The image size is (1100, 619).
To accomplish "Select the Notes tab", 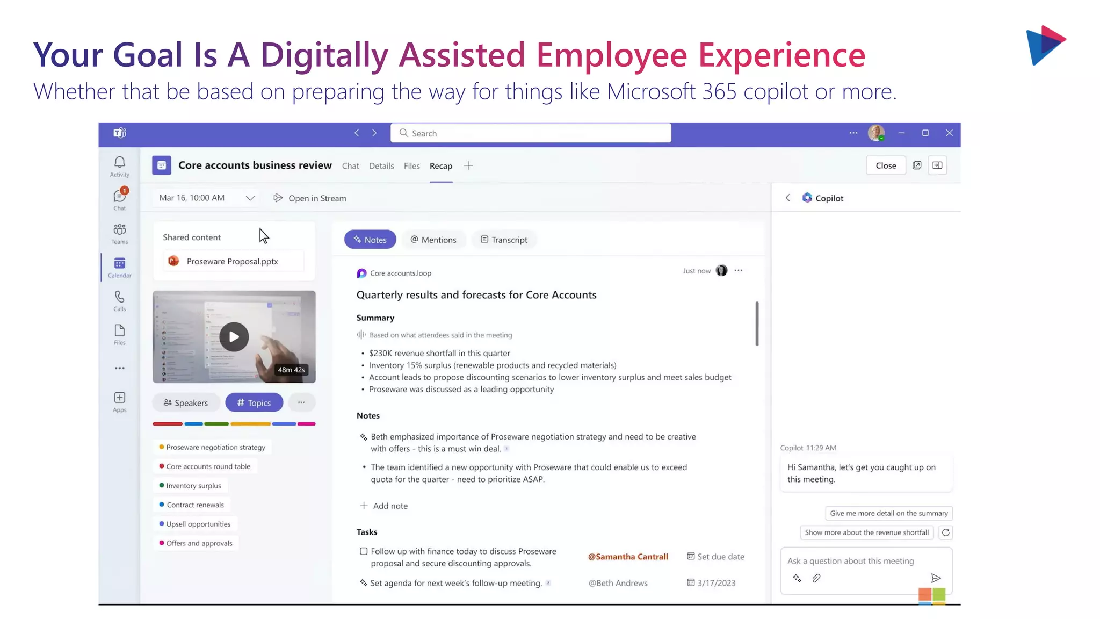I will click(x=370, y=240).
